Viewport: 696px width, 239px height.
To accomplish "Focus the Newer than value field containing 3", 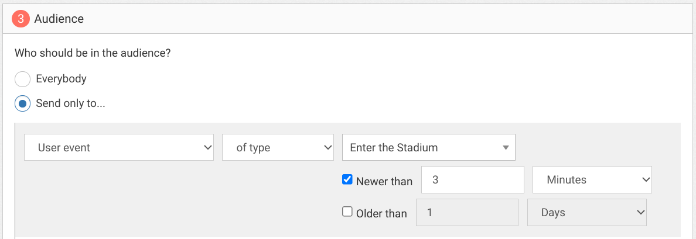I will (473, 180).
